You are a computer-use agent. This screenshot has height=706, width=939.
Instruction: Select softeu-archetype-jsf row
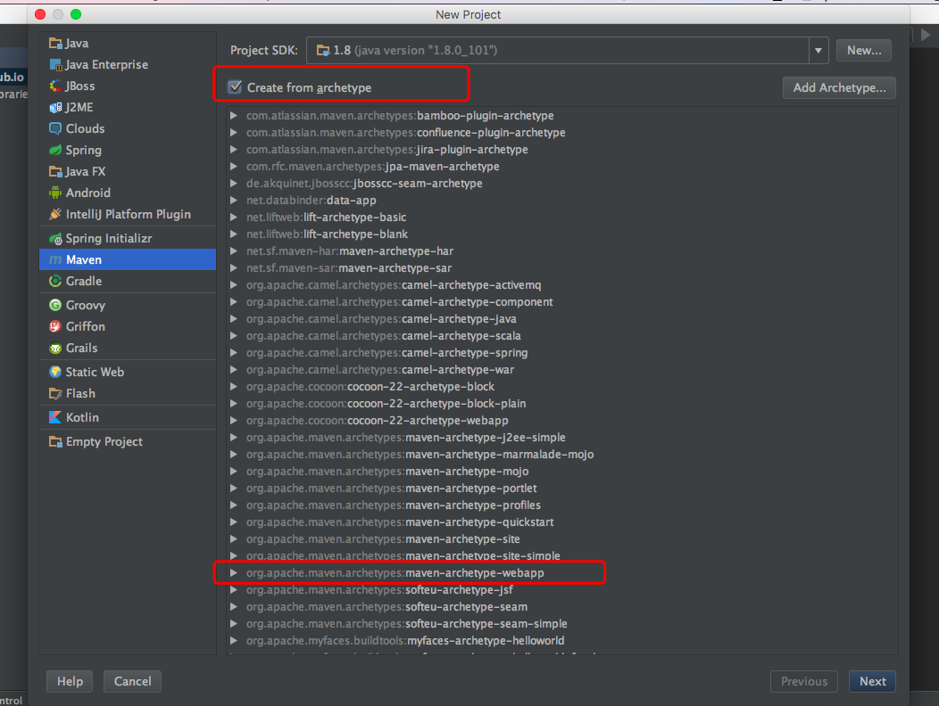point(561,590)
